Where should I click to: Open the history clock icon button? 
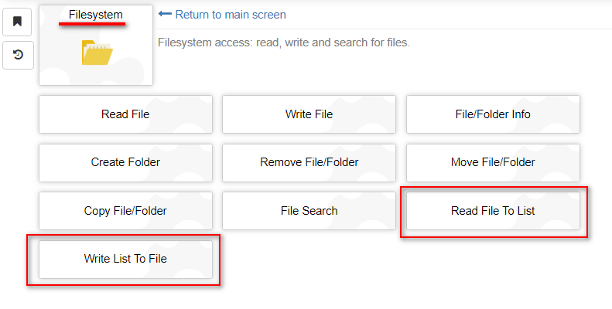pyautogui.click(x=17, y=56)
